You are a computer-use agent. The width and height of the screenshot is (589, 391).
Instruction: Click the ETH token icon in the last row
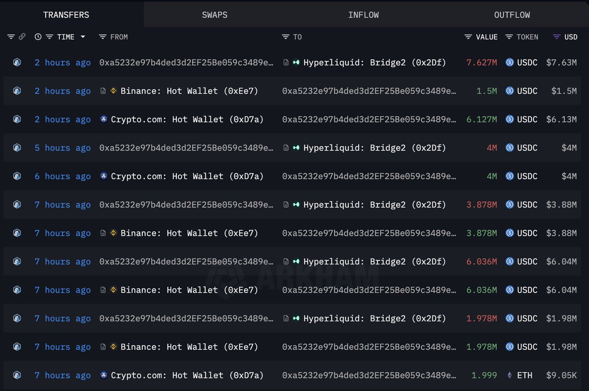click(509, 375)
